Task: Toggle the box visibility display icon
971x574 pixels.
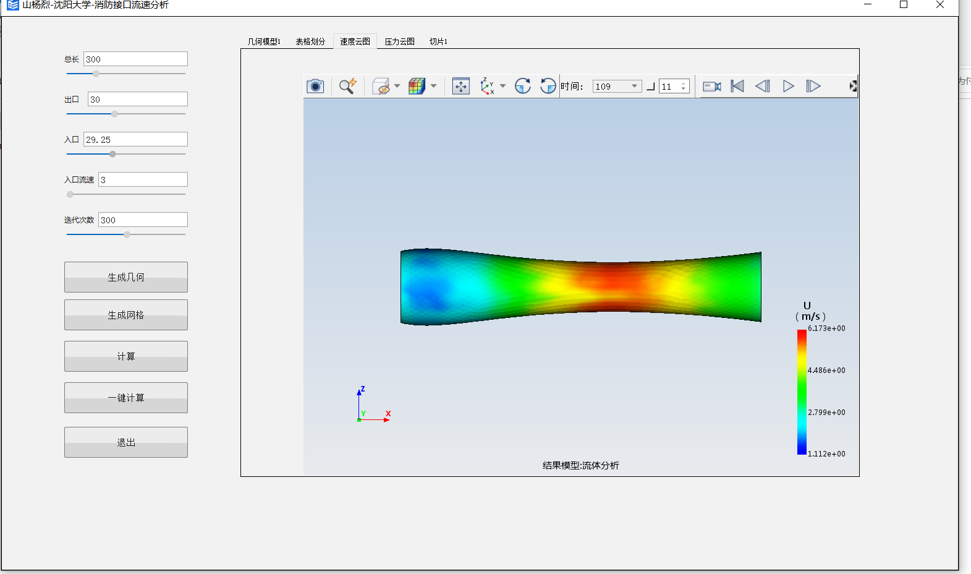Action: (x=381, y=86)
